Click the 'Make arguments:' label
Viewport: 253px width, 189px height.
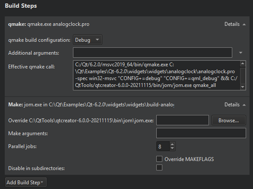28,133
